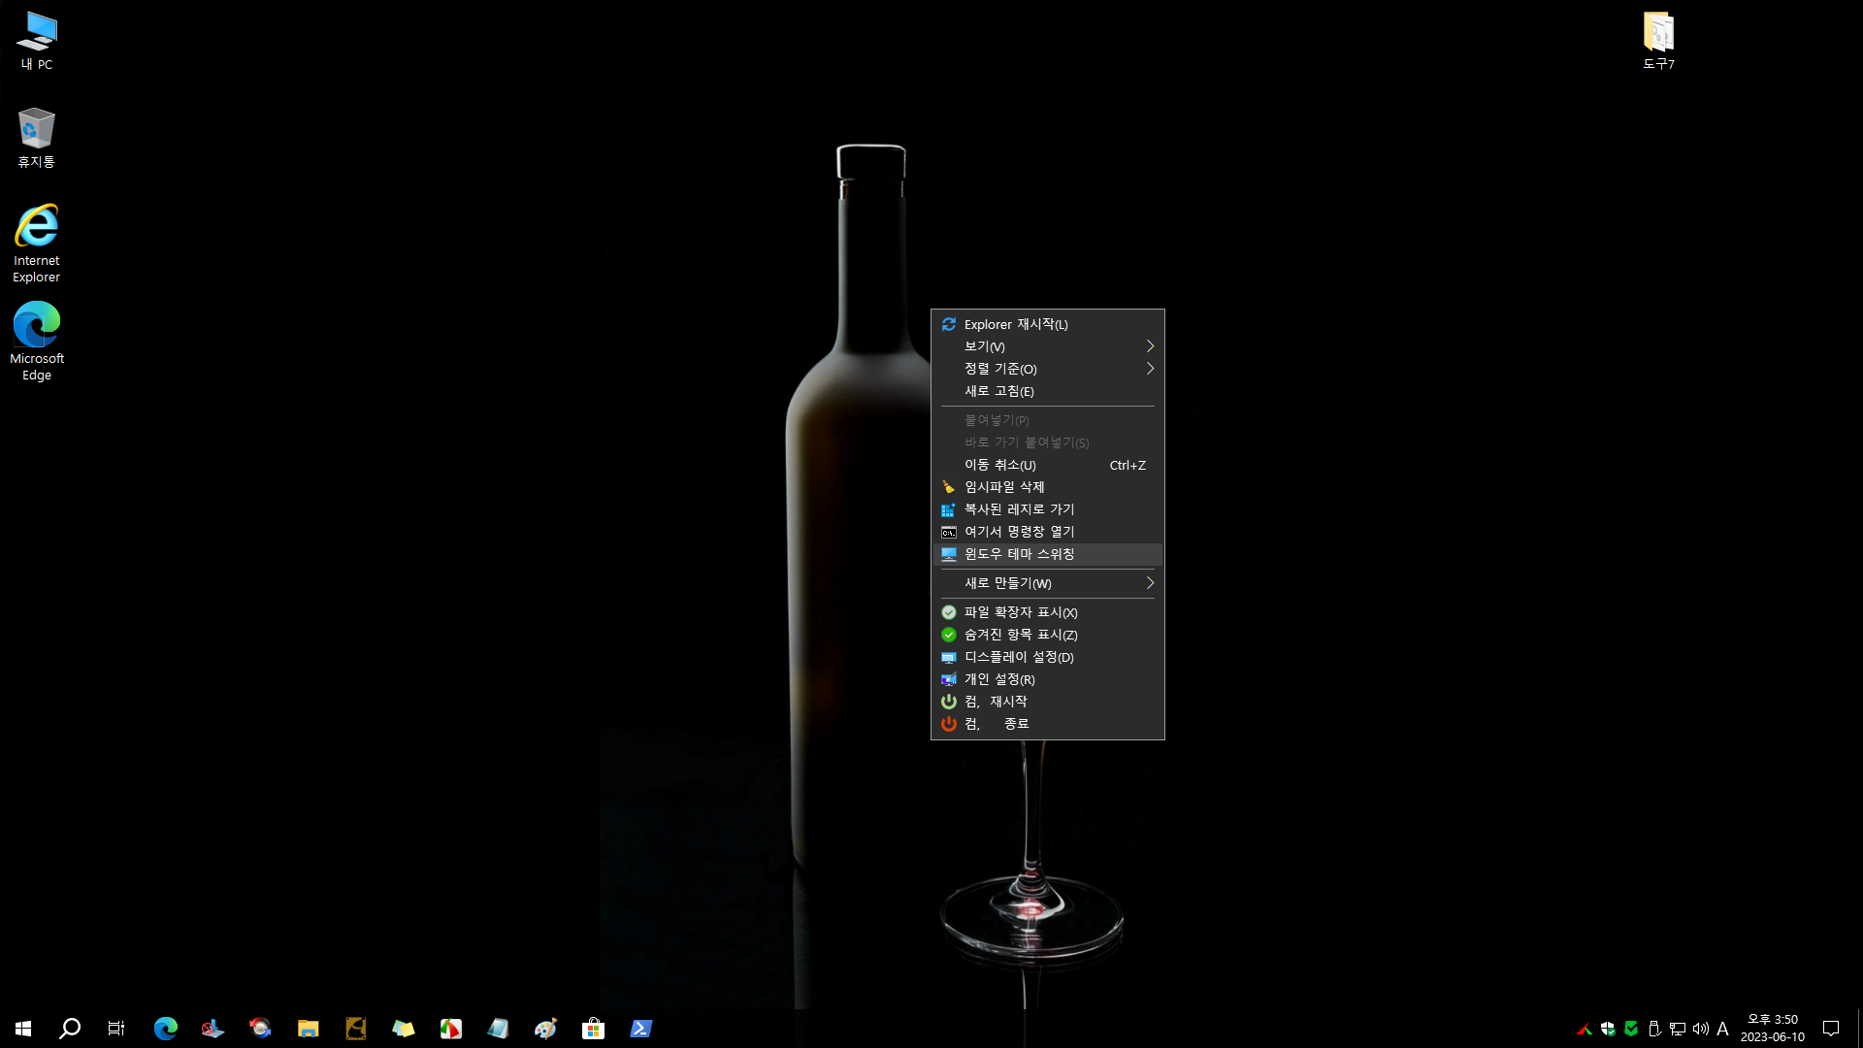Choose 이동 취소(U) Ctrl+Z entry
The height and width of the screenshot is (1048, 1863).
[x=1047, y=465]
